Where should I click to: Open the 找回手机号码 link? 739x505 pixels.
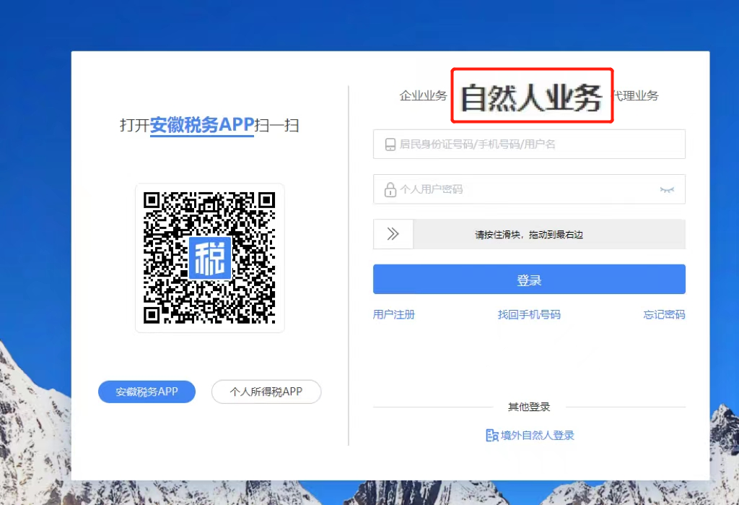(x=529, y=314)
